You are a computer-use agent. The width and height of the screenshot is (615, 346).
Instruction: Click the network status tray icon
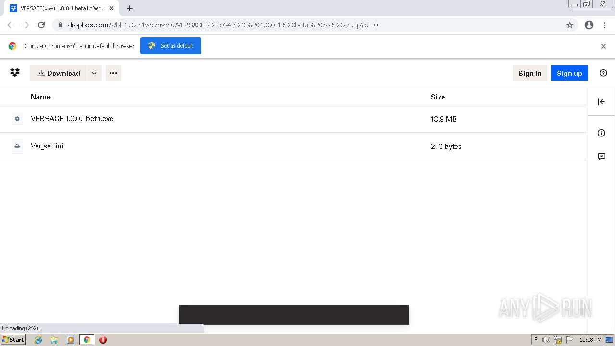click(558, 340)
